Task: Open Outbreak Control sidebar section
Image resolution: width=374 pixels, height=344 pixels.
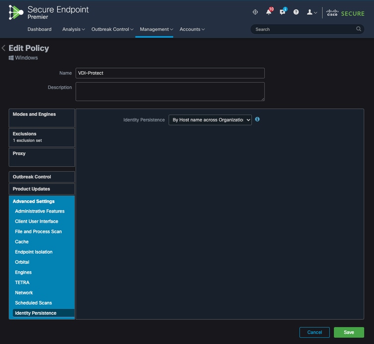Action: click(42, 177)
